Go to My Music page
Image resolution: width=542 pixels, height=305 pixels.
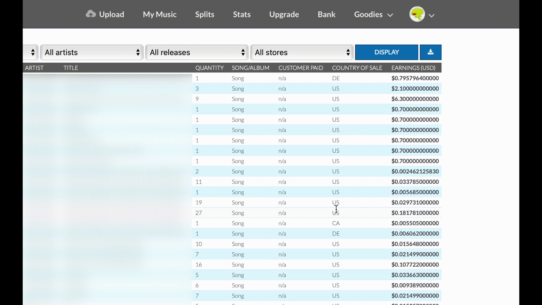159,14
